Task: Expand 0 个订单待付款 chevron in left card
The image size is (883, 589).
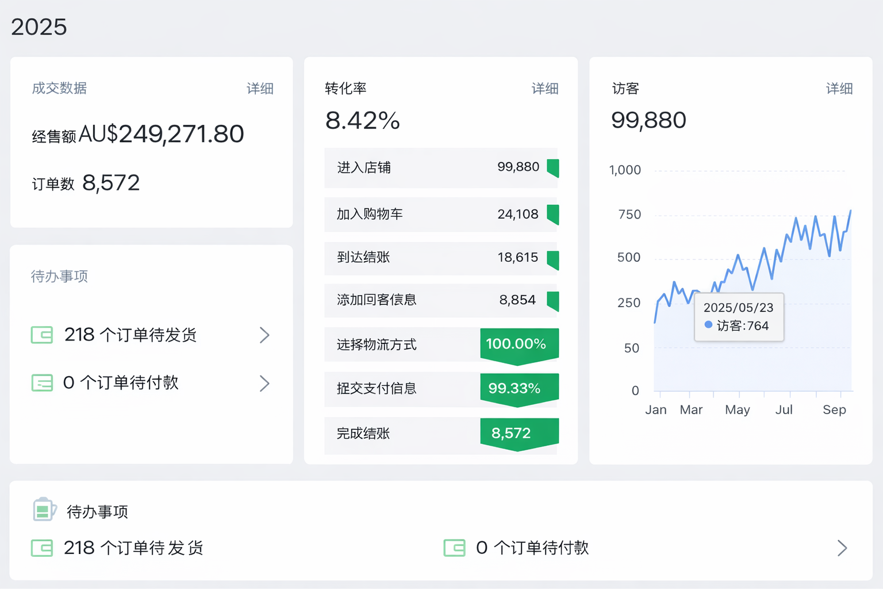Action: (264, 384)
